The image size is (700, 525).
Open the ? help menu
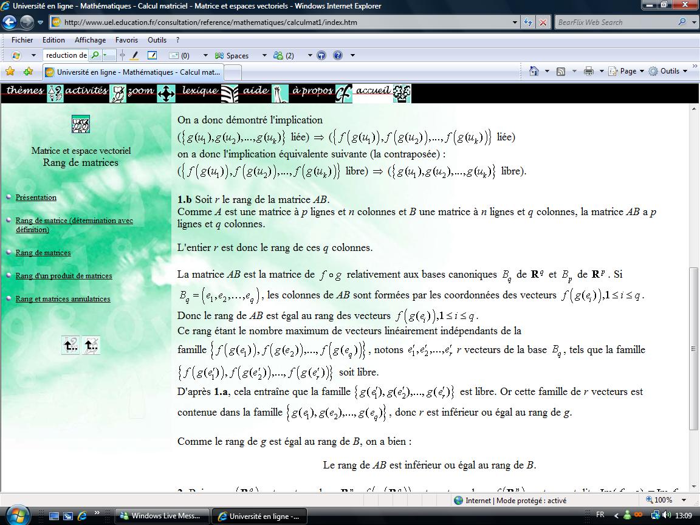(x=177, y=40)
